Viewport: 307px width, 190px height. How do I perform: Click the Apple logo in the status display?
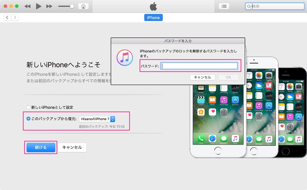click(x=153, y=6)
